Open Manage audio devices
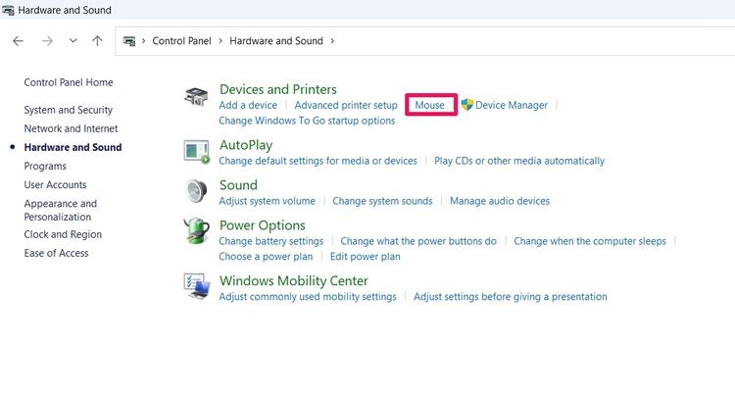735x394 pixels. (x=500, y=201)
